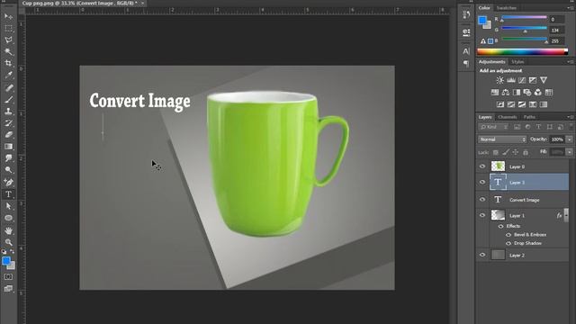Add a Photo Filter adjustment
This screenshot has width=576, height=324.
(x=527, y=92)
